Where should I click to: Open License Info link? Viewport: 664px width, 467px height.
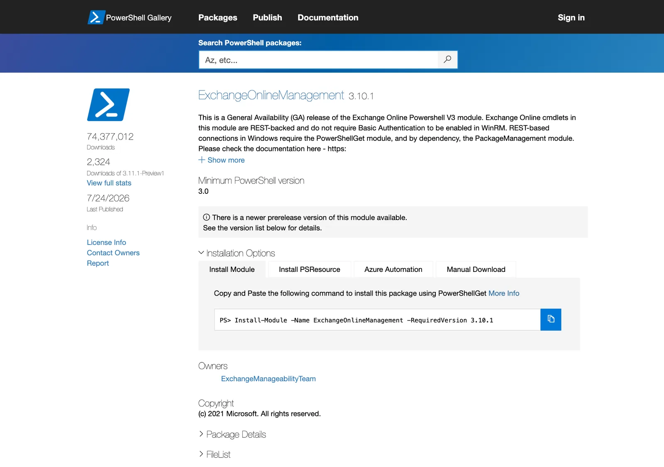106,242
